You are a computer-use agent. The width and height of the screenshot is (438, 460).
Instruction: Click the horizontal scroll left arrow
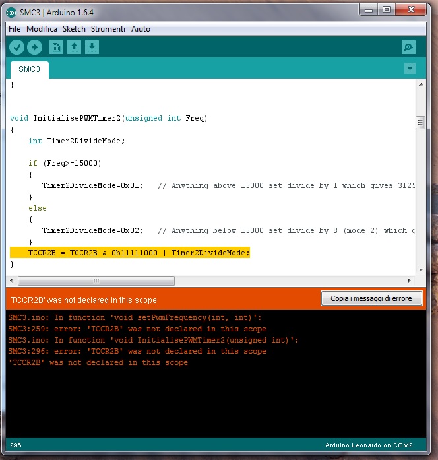pyautogui.click(x=11, y=280)
